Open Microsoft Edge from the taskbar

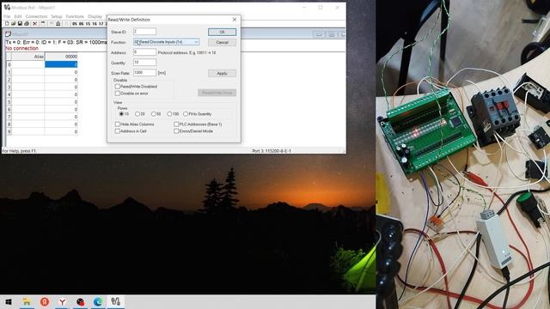98,301
